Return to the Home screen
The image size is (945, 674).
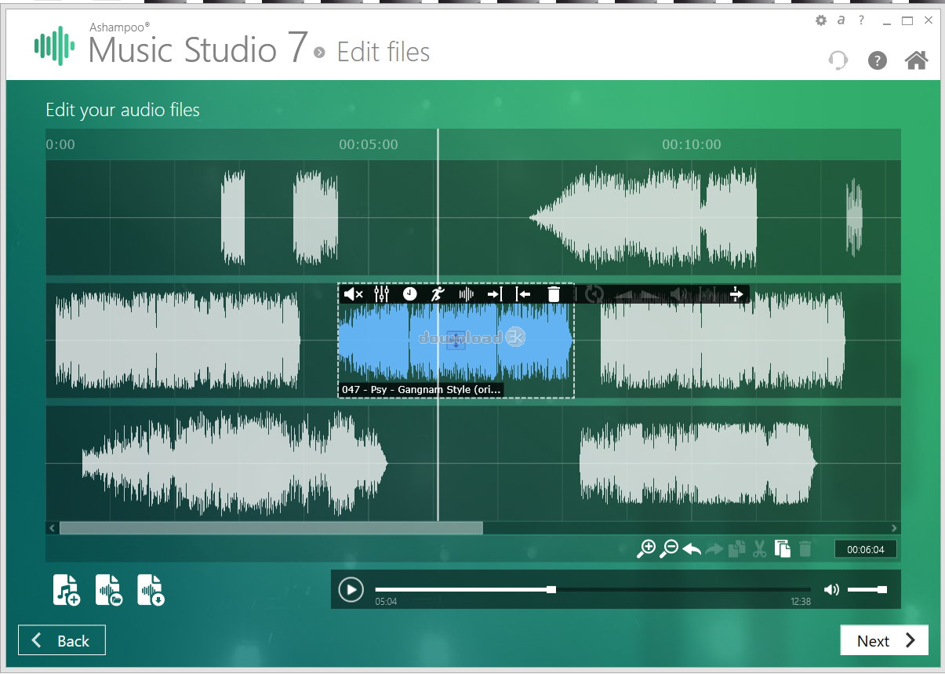916,60
